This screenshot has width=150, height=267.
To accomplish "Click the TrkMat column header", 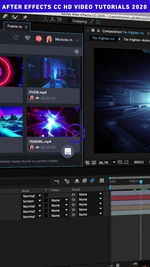I will 55,190.
